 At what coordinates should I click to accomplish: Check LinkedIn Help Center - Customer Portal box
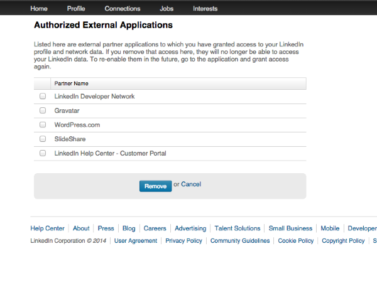[x=43, y=153]
